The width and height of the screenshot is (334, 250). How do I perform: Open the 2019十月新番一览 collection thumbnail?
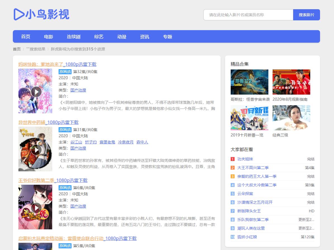click(x=249, y=118)
